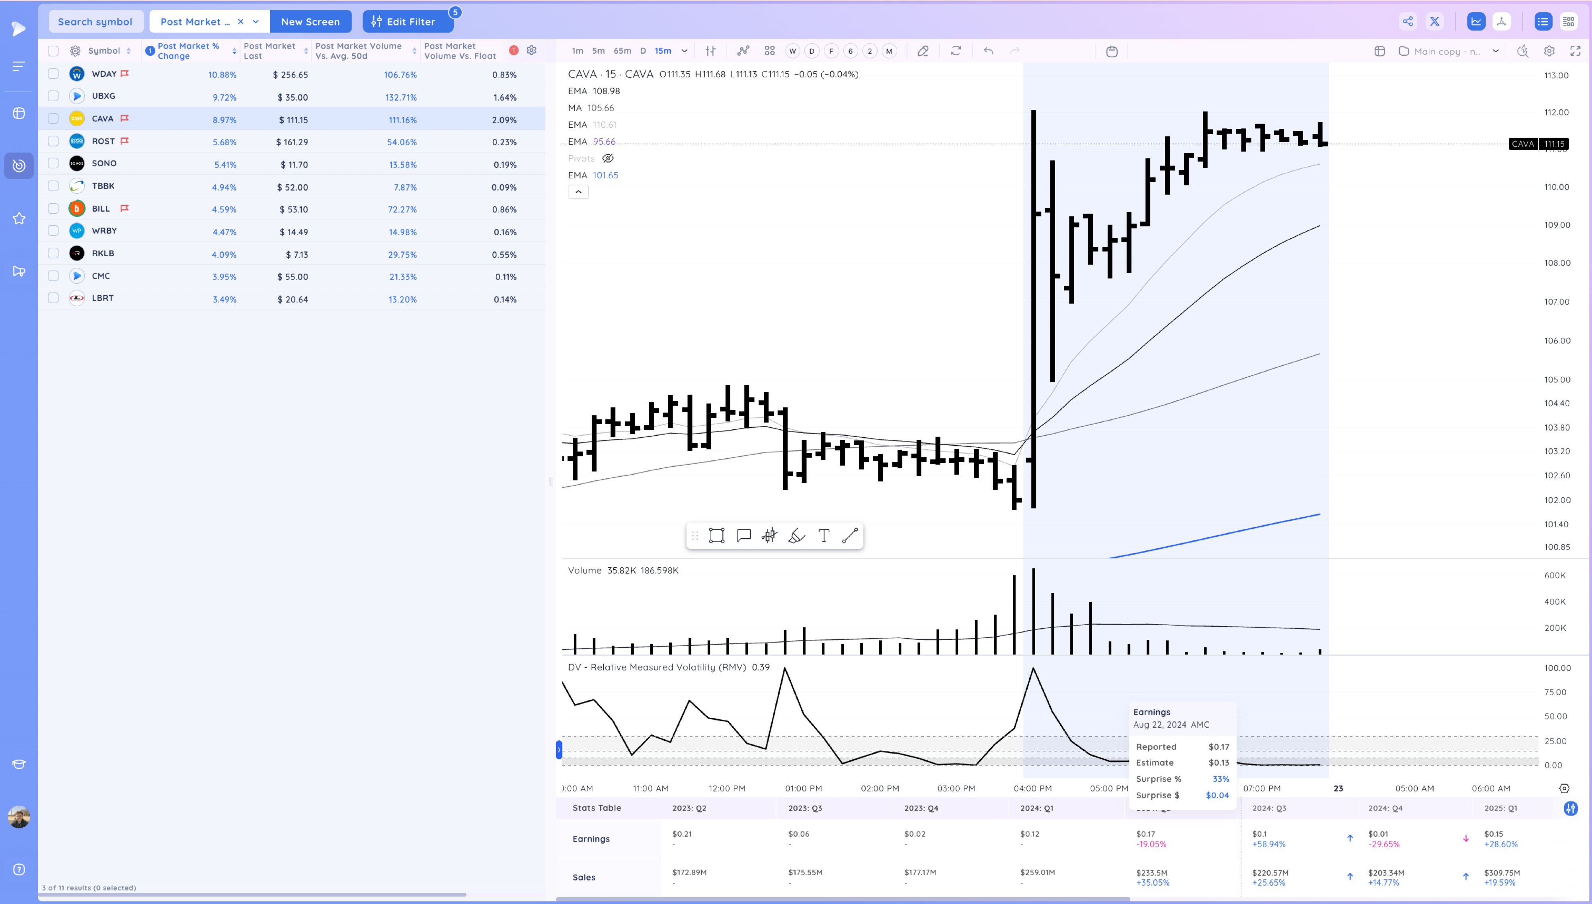Screen dimensions: 1592x904
Task: Open the stats table settings icon
Action: [x=1570, y=808]
